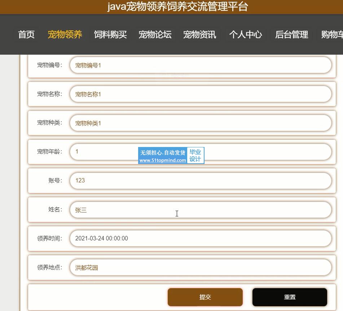Reset the form with 重置 button
The height and width of the screenshot is (311, 343).
(x=290, y=297)
